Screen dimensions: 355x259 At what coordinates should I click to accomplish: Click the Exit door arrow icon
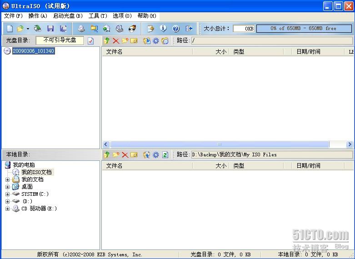189,29
